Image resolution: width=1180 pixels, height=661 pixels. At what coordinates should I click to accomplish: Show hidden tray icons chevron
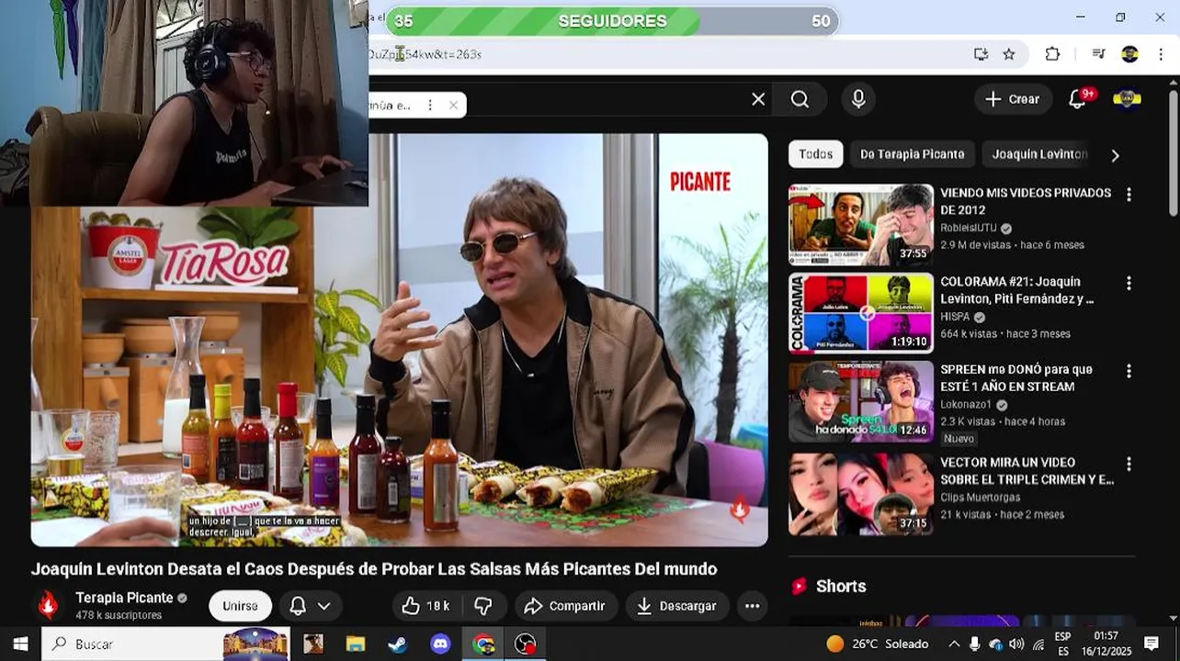click(954, 644)
